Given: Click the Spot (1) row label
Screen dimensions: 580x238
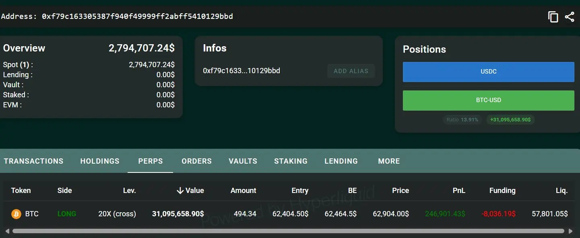Looking at the screenshot, I should click(x=18, y=65).
